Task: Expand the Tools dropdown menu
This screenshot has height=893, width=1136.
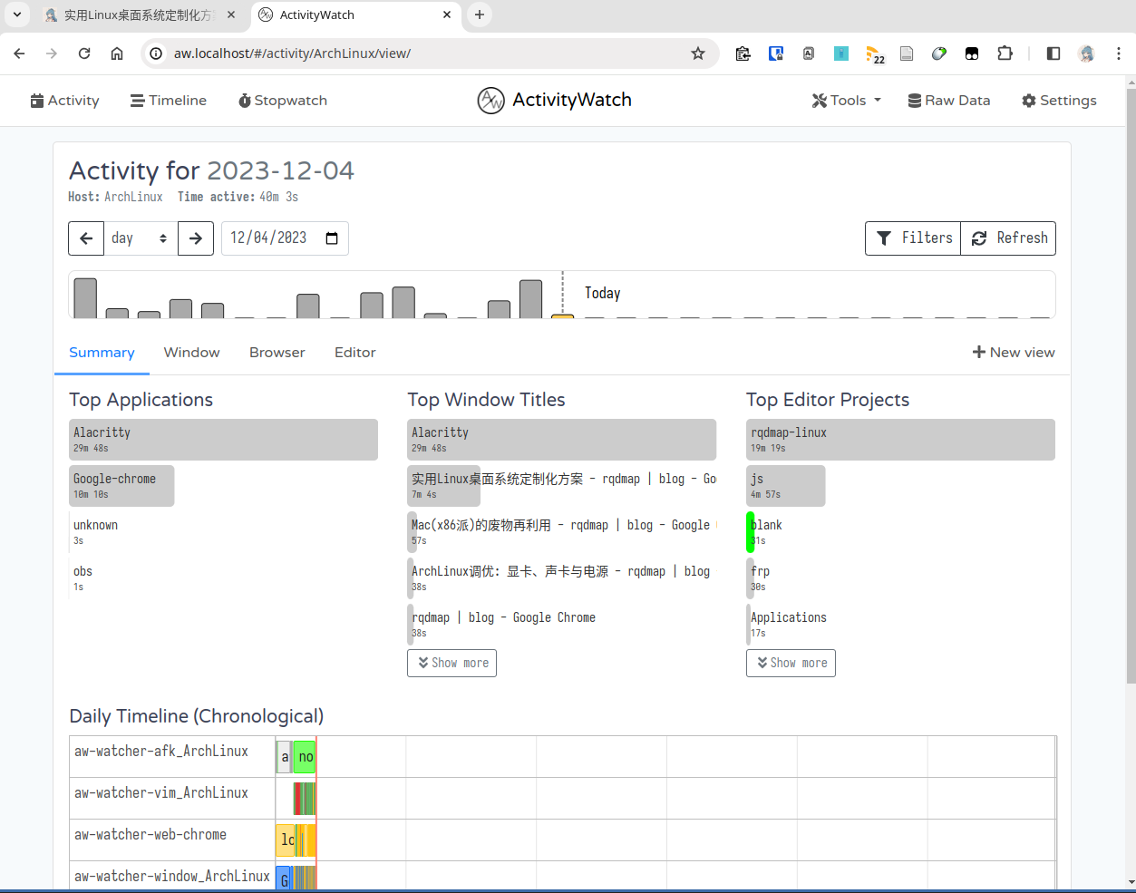Action: click(846, 101)
